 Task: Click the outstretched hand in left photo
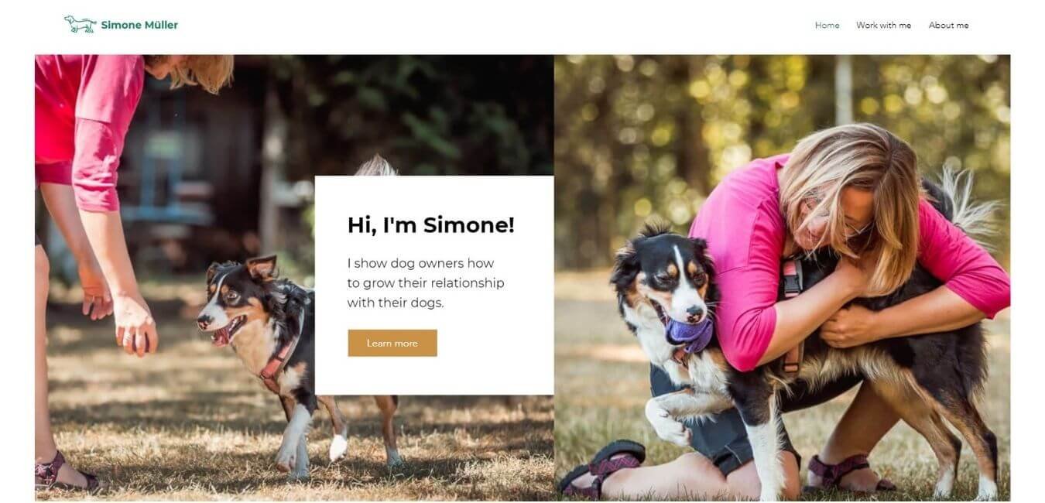136,325
